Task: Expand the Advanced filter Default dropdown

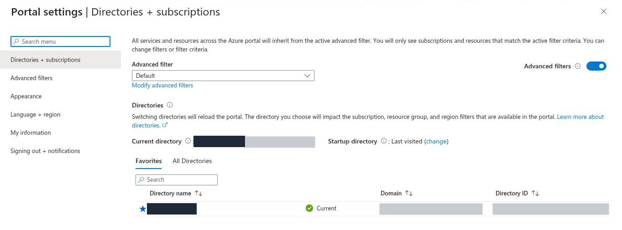Action: tap(223, 76)
